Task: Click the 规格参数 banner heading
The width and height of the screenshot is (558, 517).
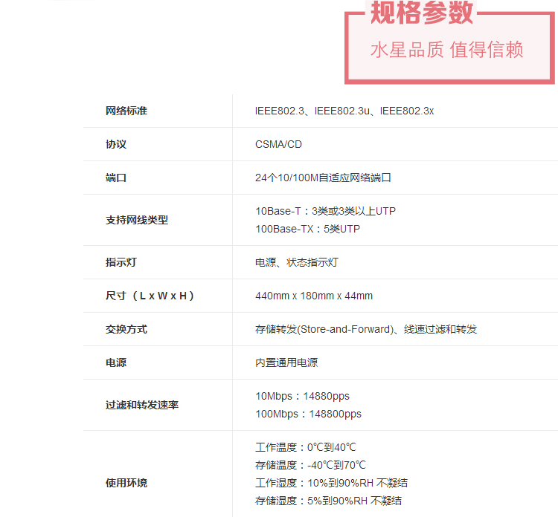Action: click(x=421, y=13)
